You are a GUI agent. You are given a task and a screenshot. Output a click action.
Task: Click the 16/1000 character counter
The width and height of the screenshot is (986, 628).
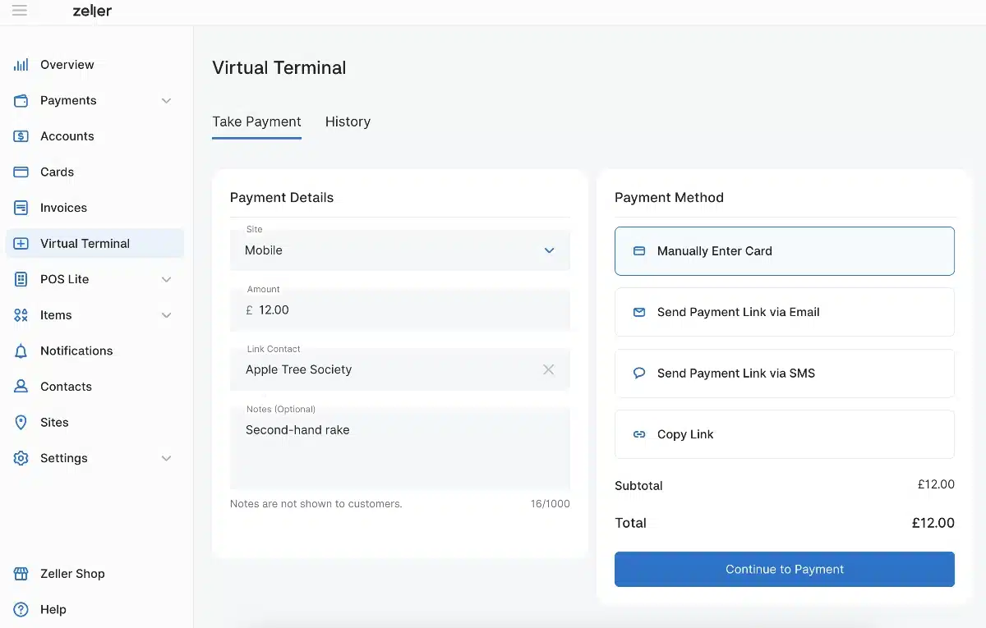coord(550,504)
